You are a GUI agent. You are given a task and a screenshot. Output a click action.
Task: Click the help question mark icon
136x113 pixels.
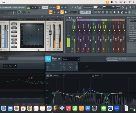(x=134, y=7)
